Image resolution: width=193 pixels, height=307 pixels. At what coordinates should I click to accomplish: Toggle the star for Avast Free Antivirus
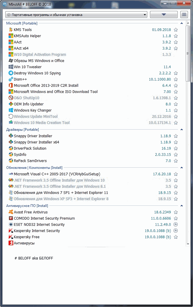point(176,212)
